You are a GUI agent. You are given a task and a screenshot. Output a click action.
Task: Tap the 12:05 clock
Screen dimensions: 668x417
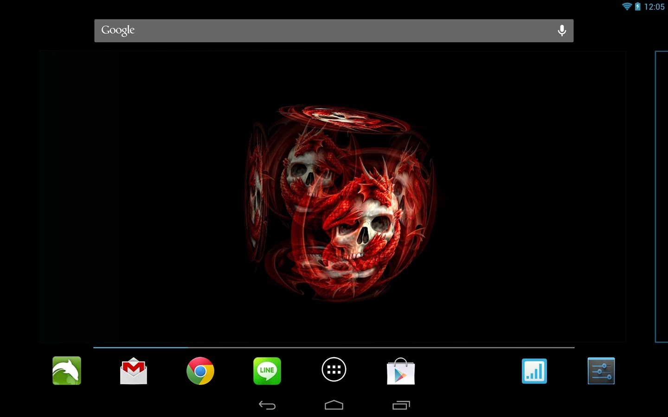(x=654, y=6)
